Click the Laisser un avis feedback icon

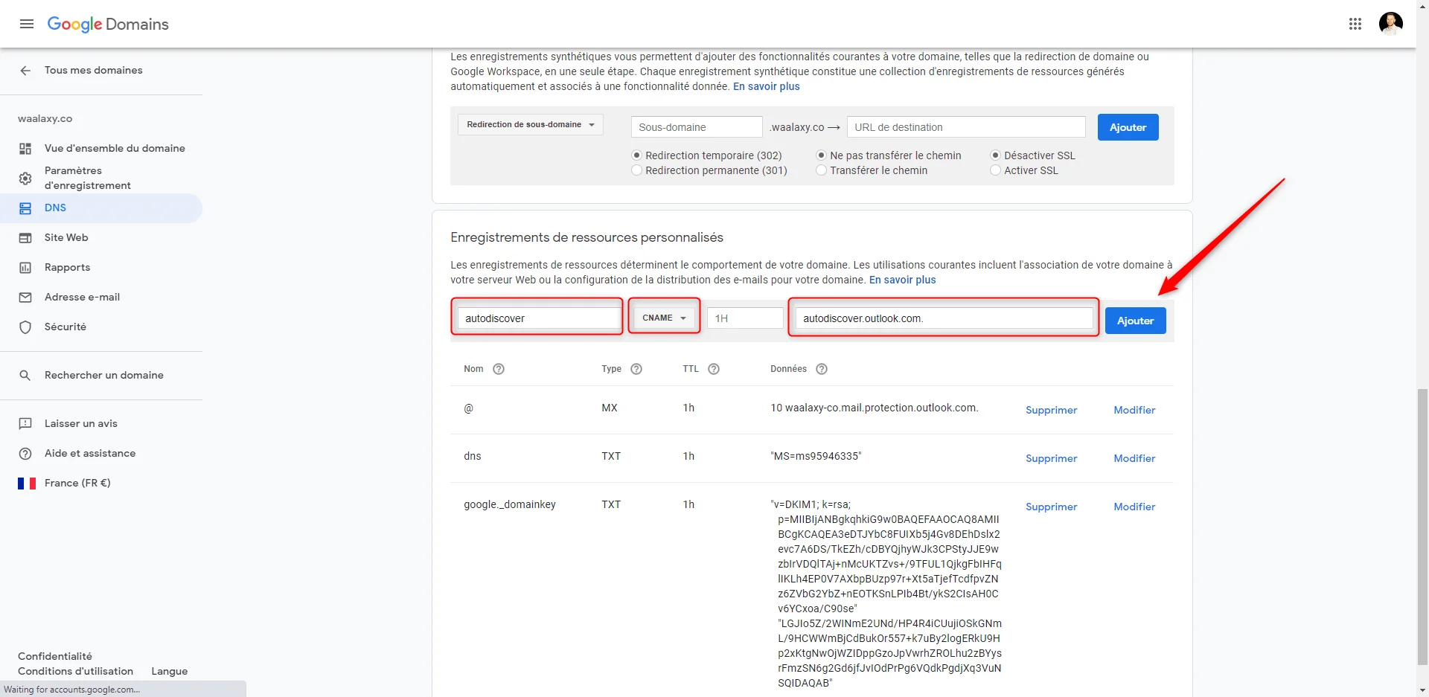pyautogui.click(x=25, y=424)
